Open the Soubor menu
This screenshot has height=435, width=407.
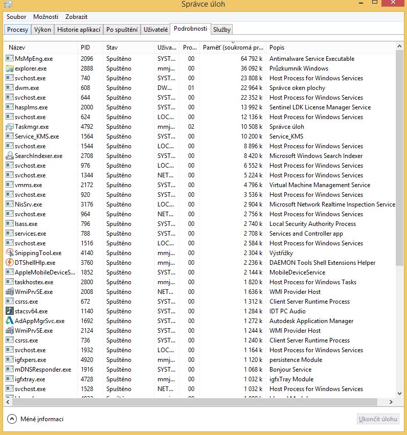pos(16,17)
